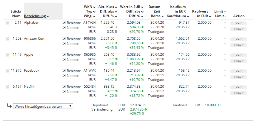Viewport: 256px width, 122px height.
Task: Click the Realtime arrow icon for Netflix
Action: [x=64, y=87]
